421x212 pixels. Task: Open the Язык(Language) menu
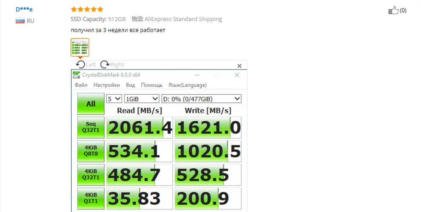point(187,85)
